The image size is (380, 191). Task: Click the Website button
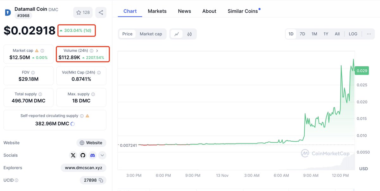91,143
